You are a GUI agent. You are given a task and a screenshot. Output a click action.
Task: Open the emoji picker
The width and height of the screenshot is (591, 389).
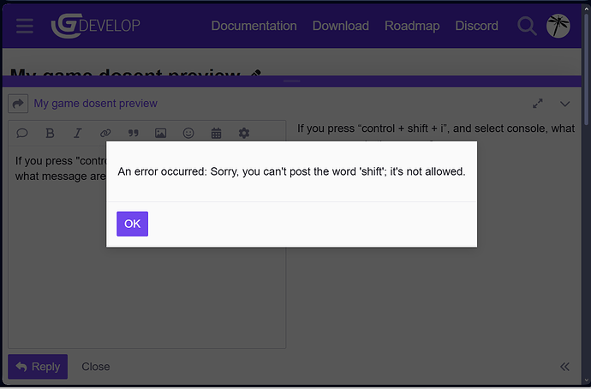(188, 133)
